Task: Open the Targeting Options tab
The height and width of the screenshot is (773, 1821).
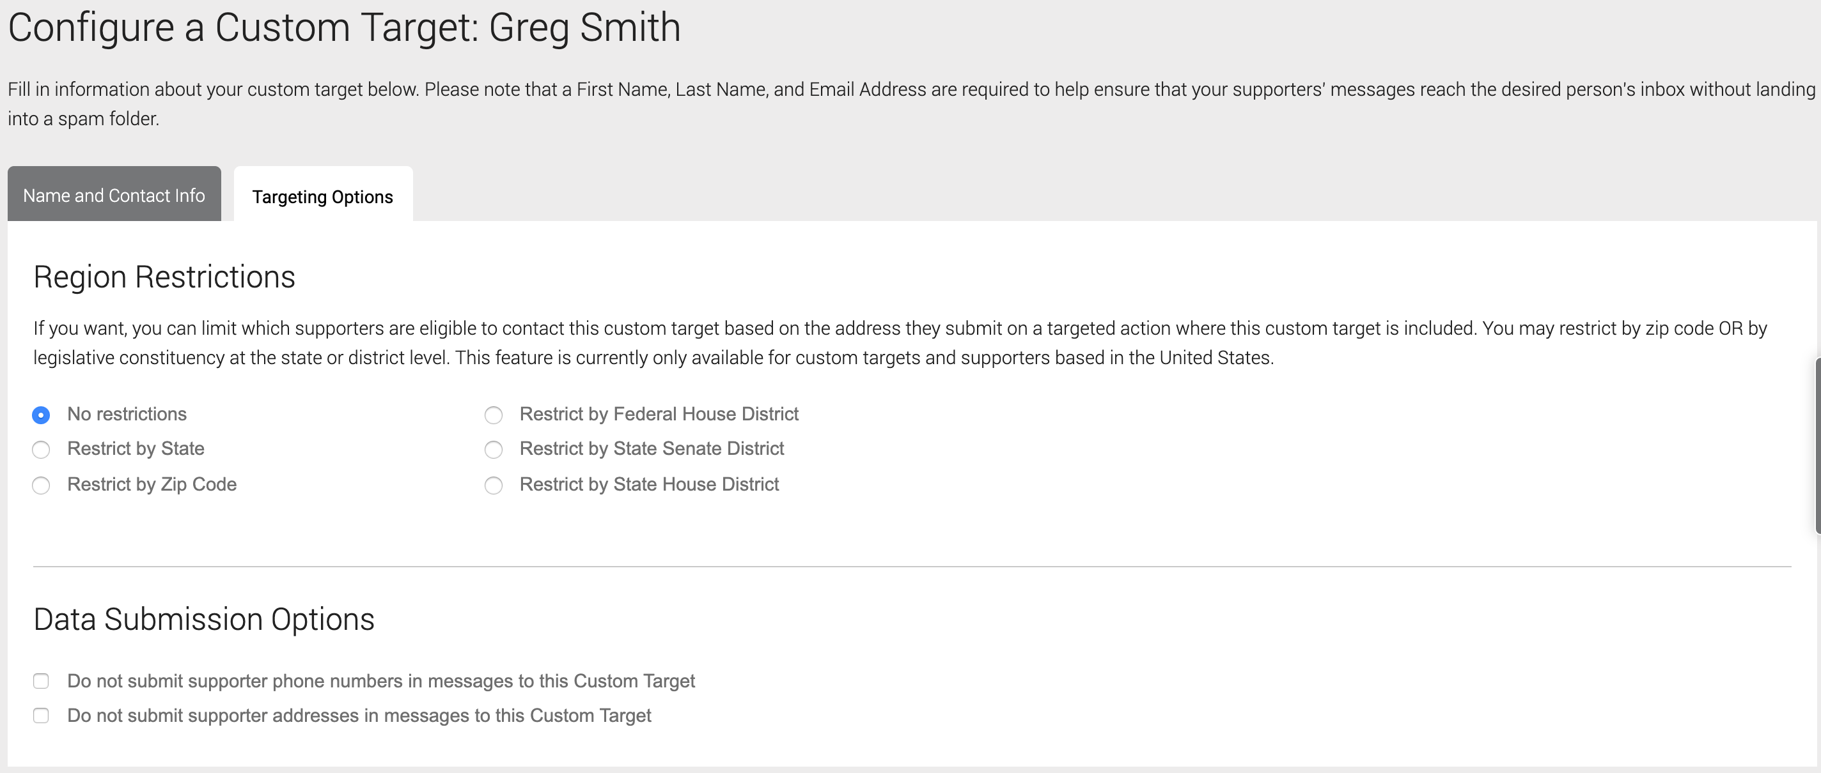Action: tap(323, 195)
